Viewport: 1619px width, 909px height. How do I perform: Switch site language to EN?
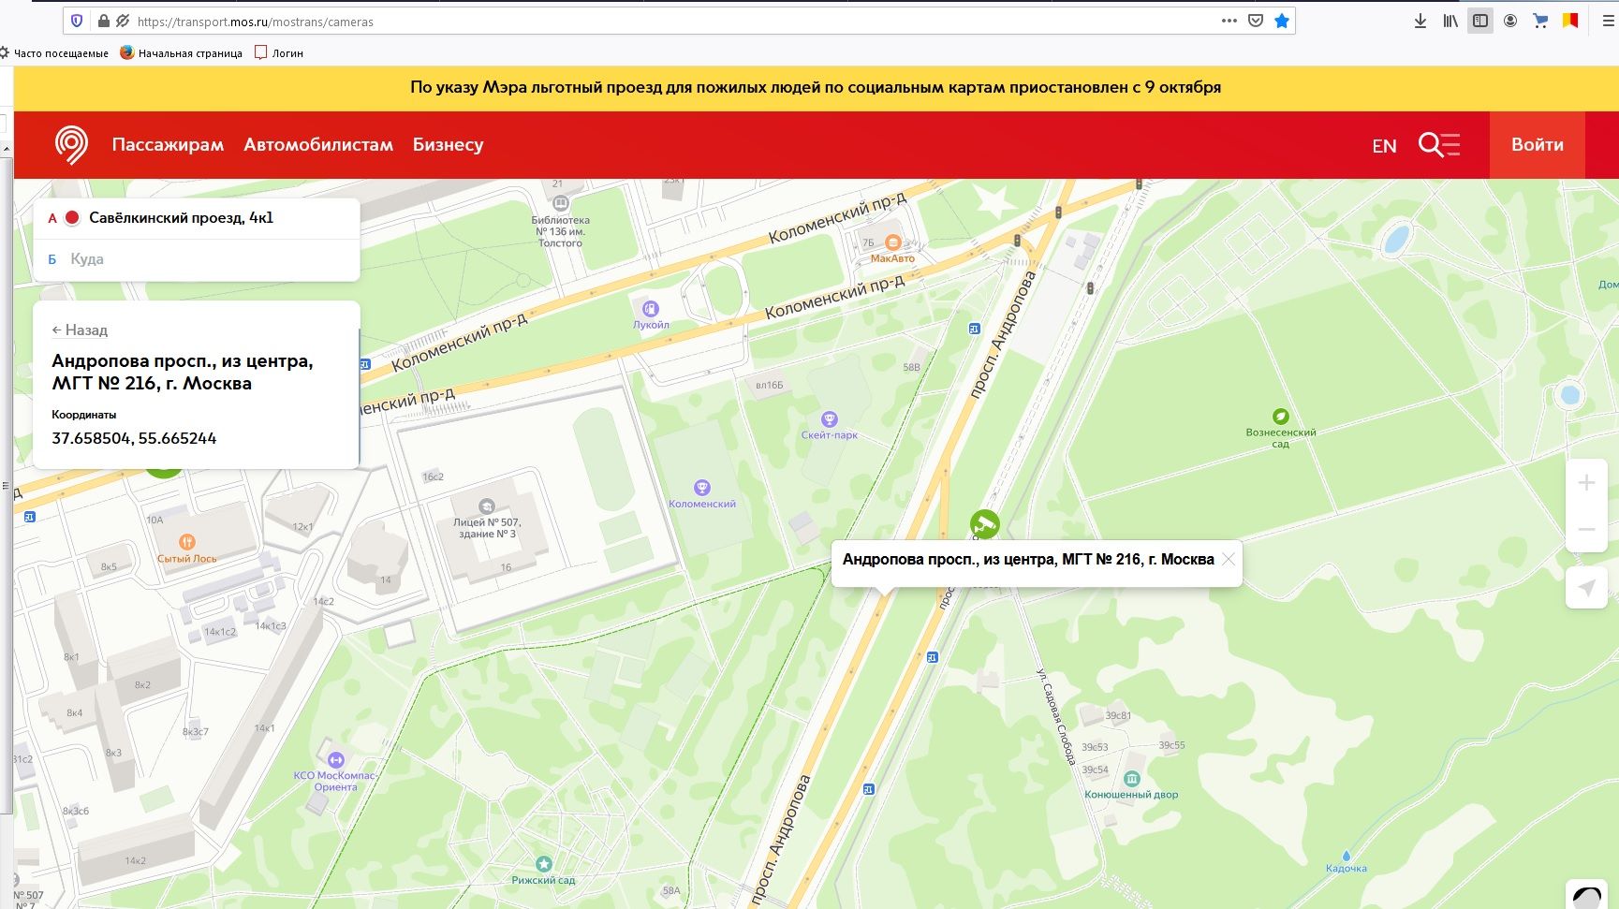(x=1384, y=146)
